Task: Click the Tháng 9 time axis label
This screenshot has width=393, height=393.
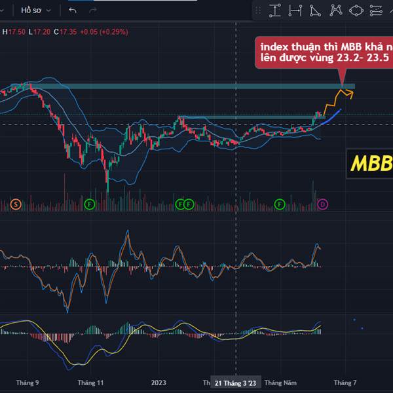Action: pos(28,383)
